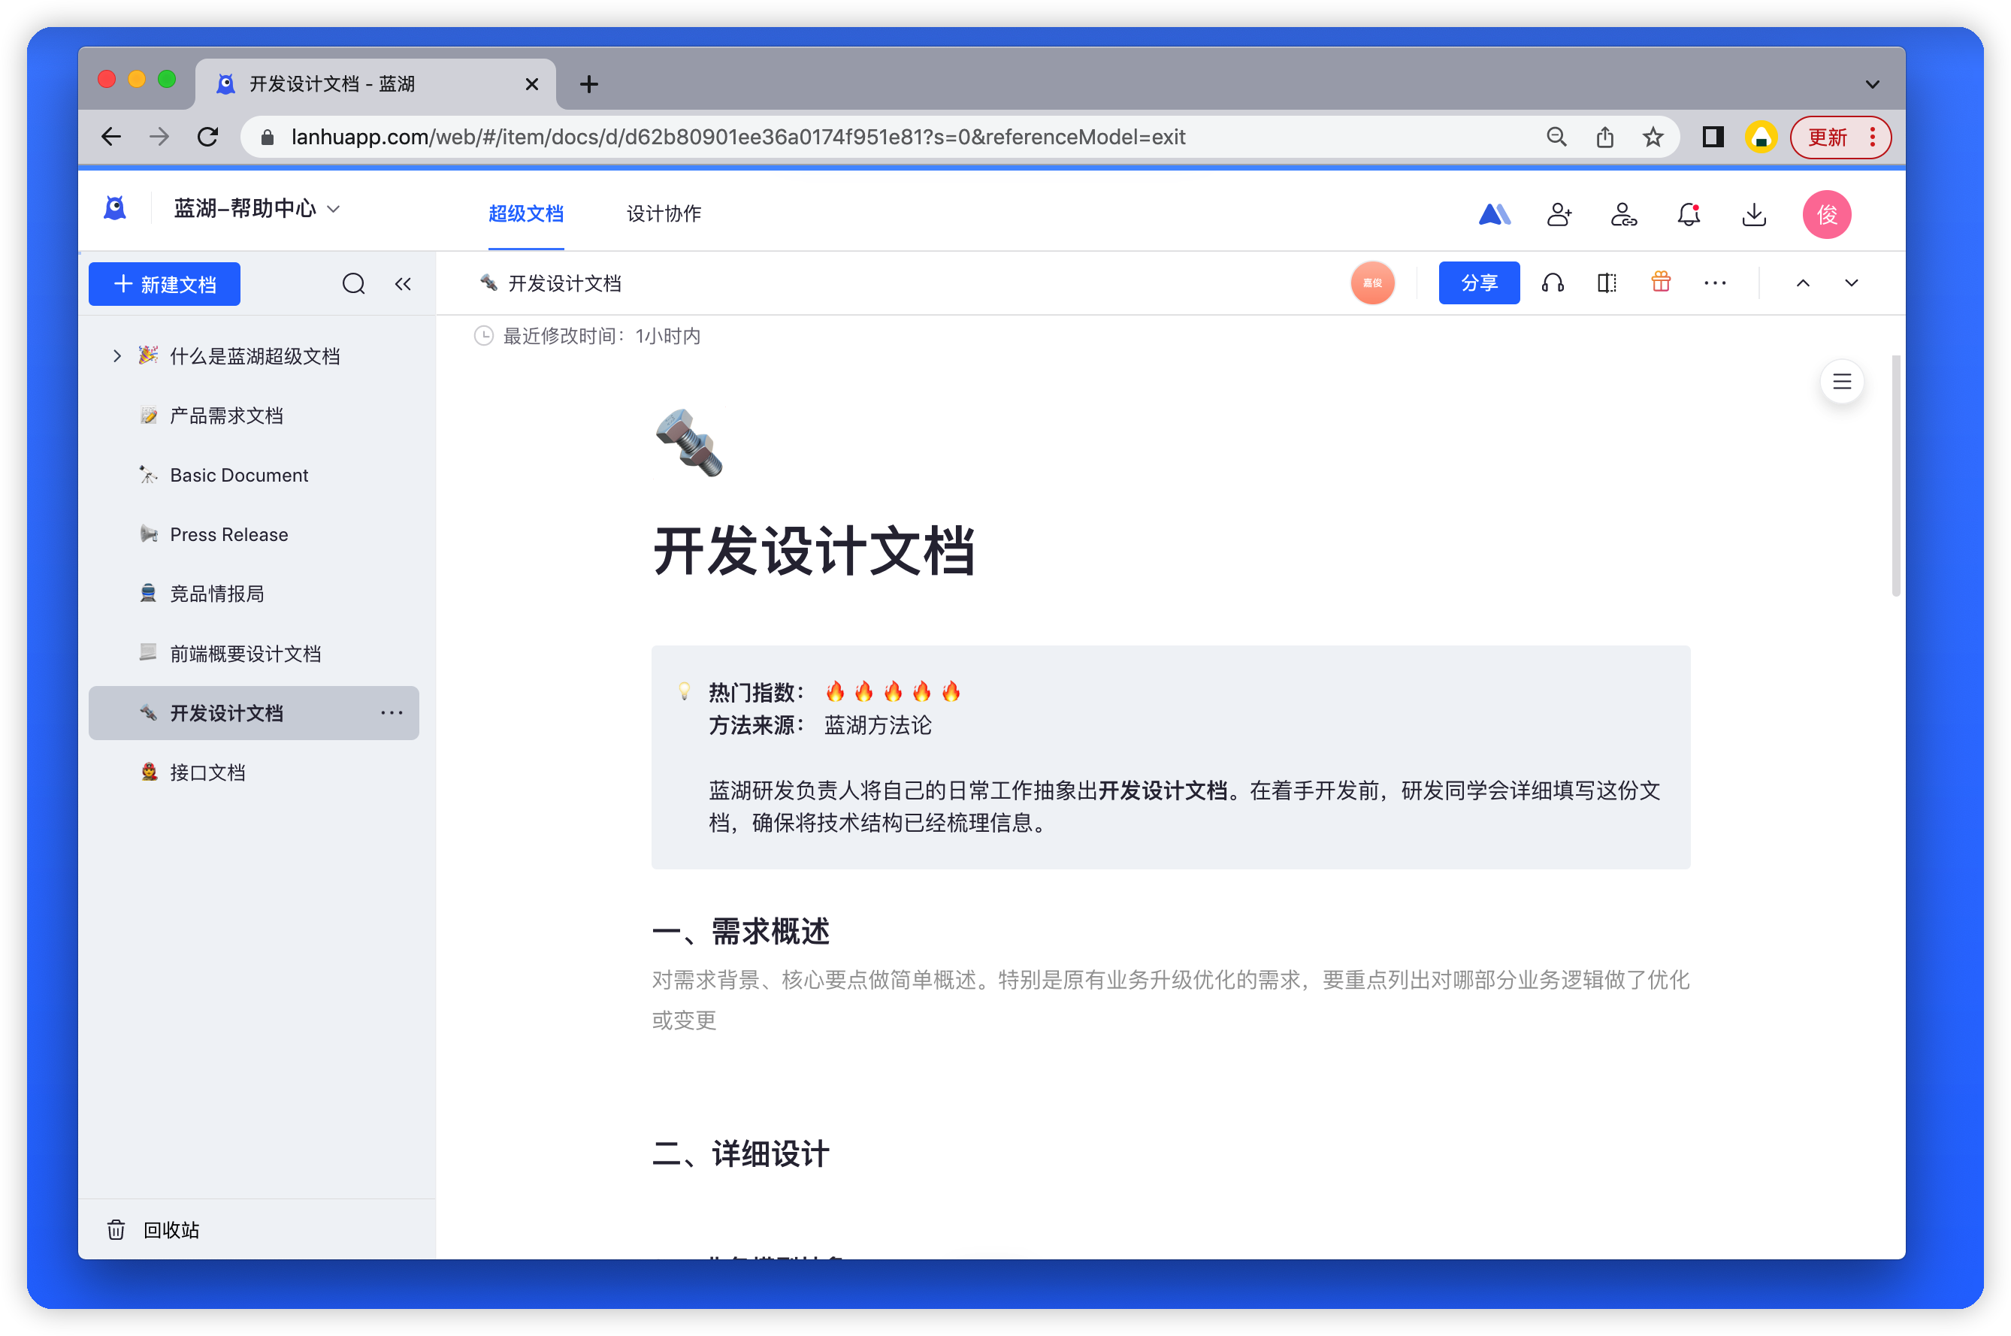Click the browser share page icon
Image resolution: width=2011 pixels, height=1336 pixels.
(1604, 138)
